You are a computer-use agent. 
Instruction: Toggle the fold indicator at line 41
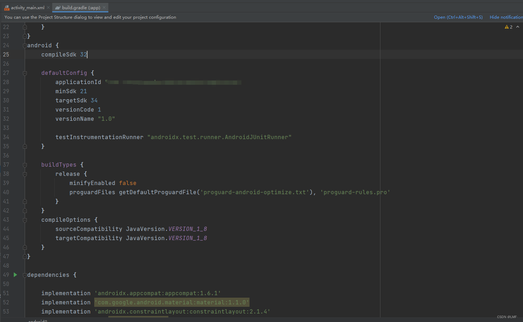[x=24, y=201]
